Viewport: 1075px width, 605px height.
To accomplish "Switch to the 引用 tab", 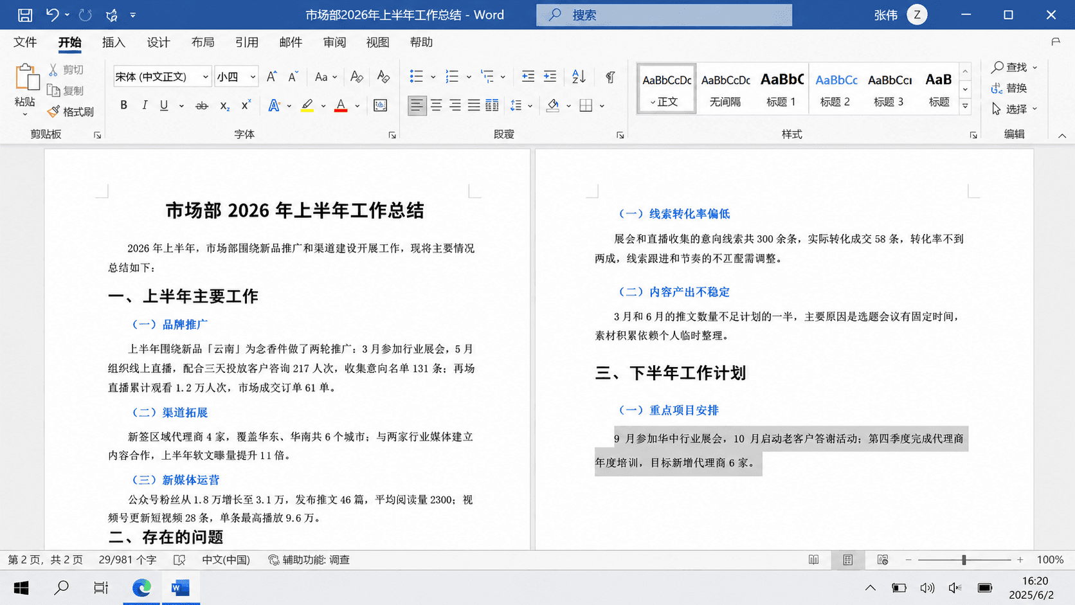I will tap(246, 42).
